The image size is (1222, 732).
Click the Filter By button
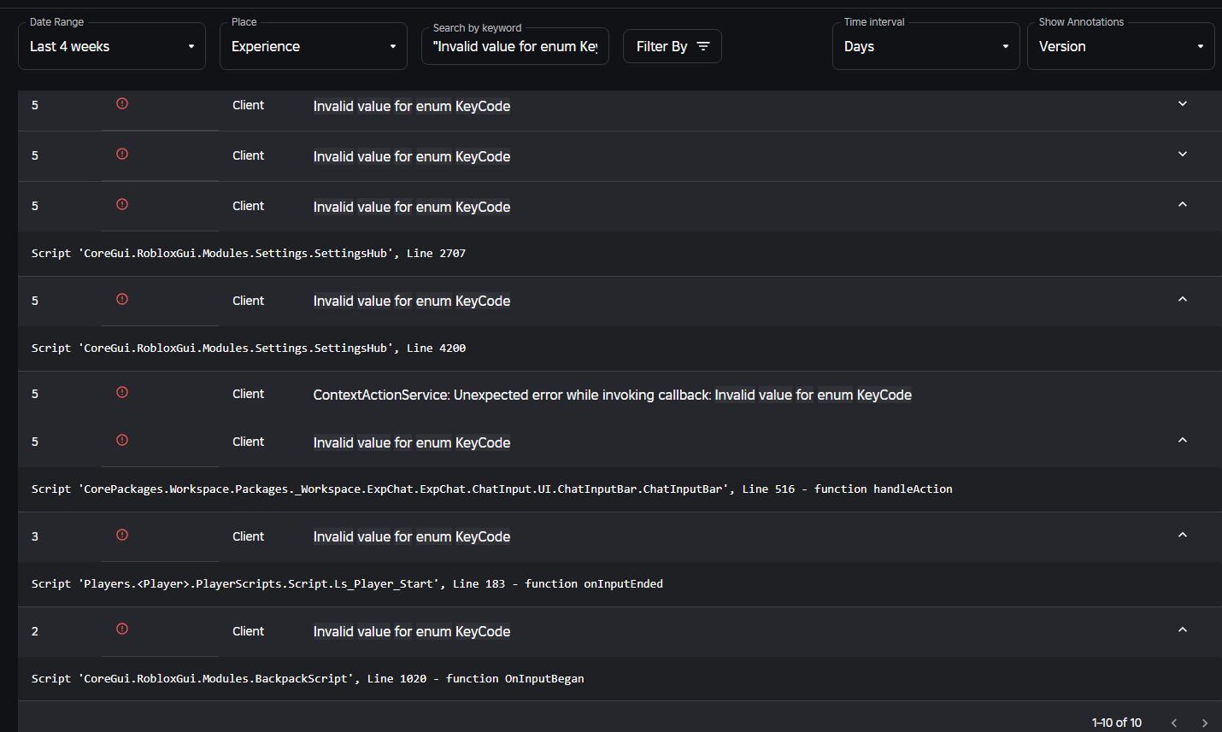point(673,45)
